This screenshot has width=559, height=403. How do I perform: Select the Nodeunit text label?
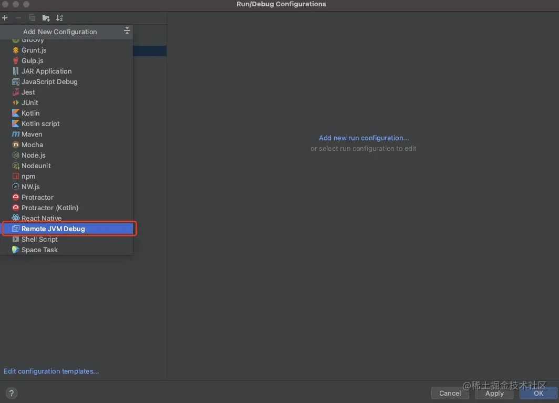tap(36, 166)
